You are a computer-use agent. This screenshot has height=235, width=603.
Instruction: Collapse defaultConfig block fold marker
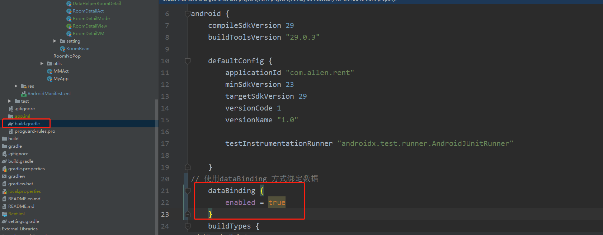[188, 61]
